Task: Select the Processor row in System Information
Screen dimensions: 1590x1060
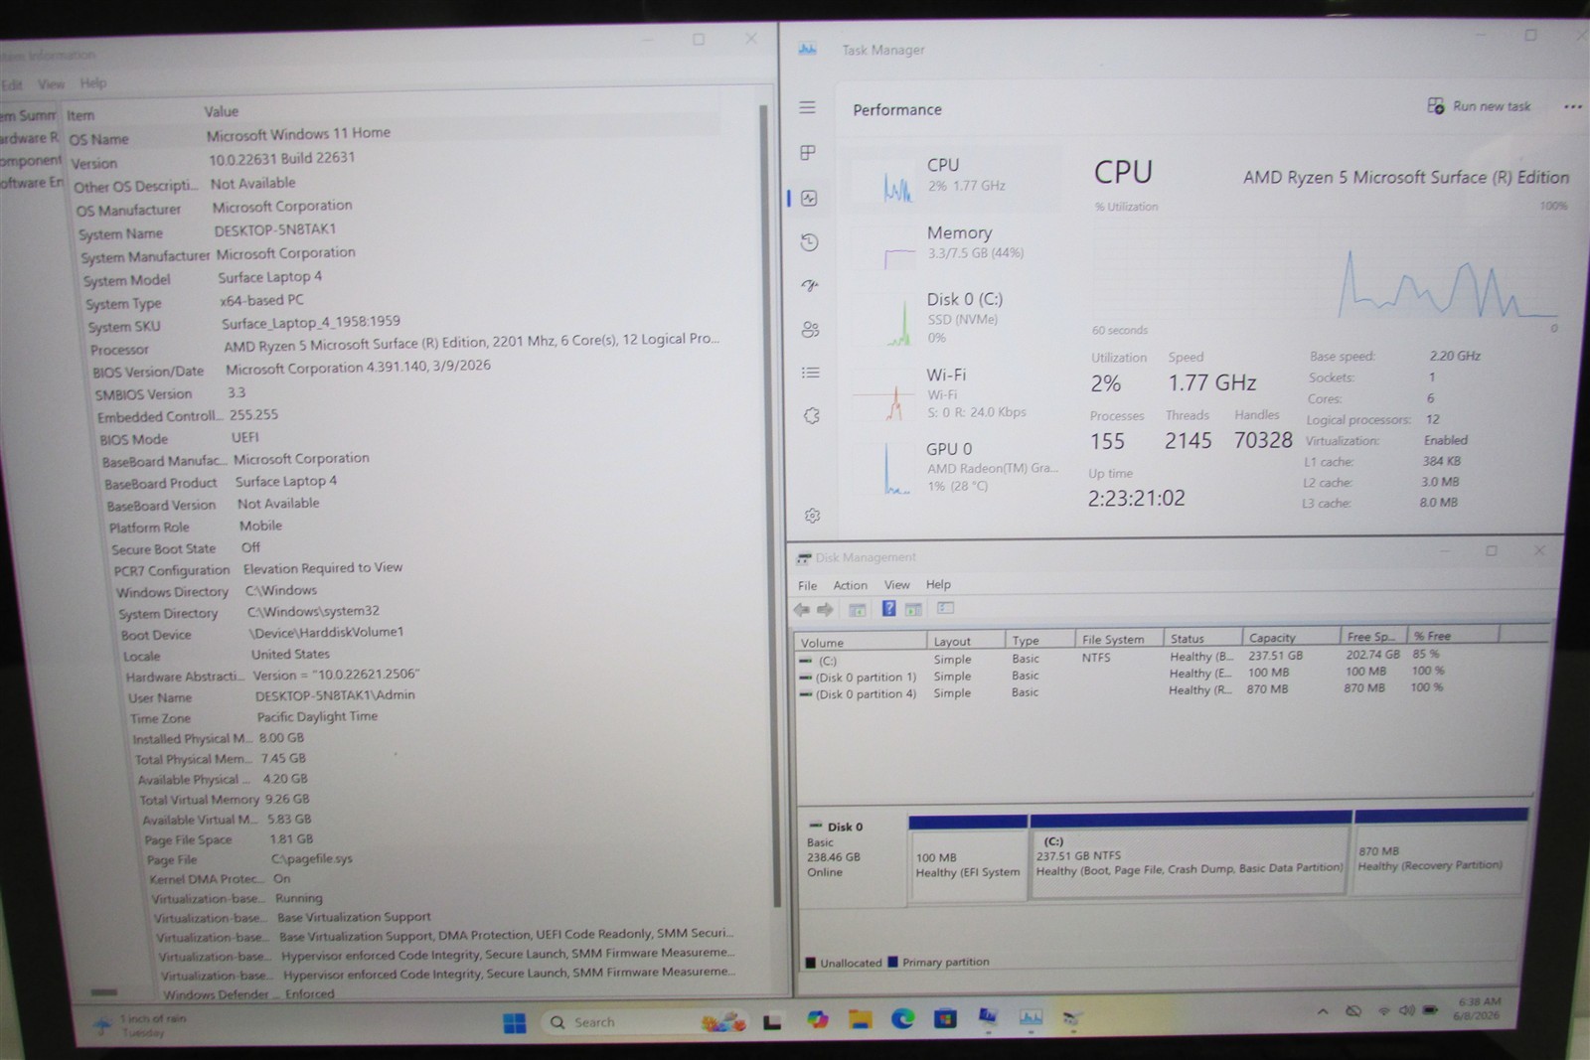Action: [405, 344]
